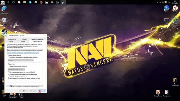
Task: Switch to the Ярлык tab
Action: 23,42
